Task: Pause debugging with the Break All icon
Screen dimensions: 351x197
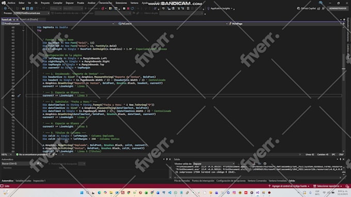Action: point(124,8)
